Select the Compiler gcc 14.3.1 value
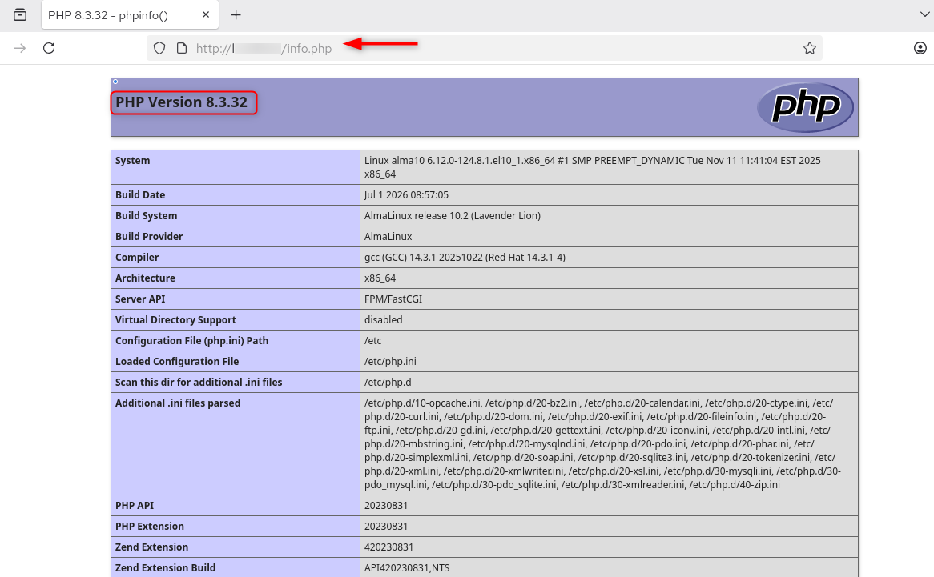This screenshot has width=934, height=577. point(465,258)
